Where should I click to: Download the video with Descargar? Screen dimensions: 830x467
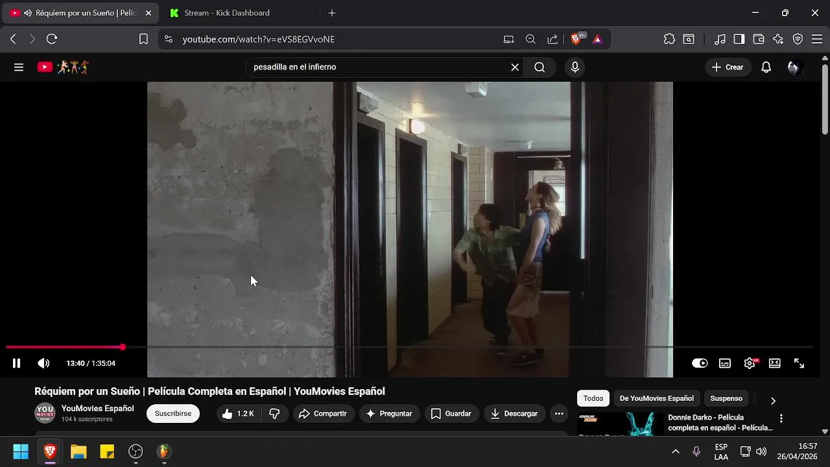(514, 413)
